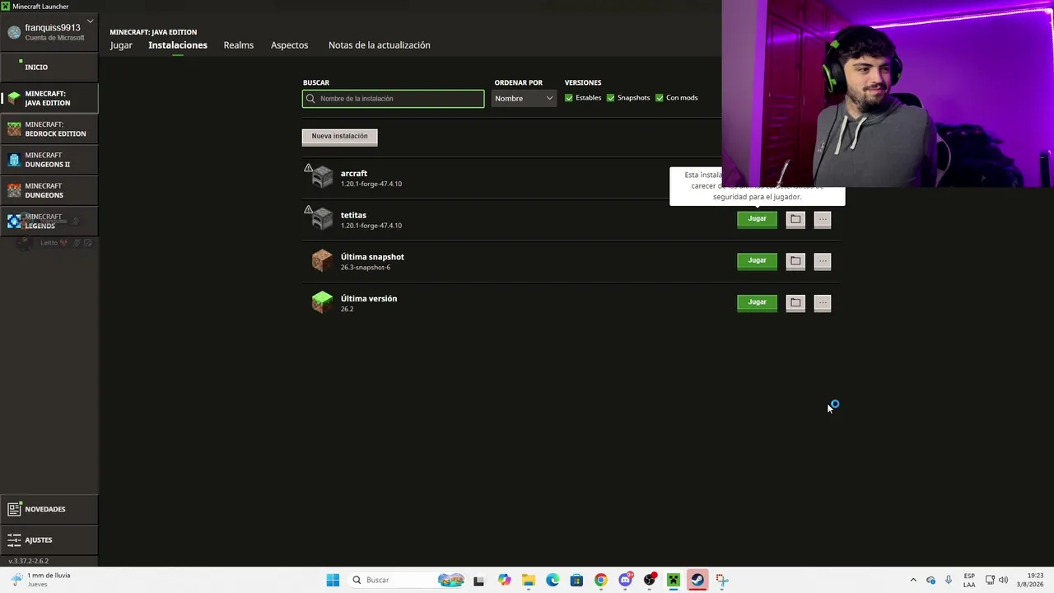Select the Última snapshot installation name
Viewport: 1054px width, 593px height.
point(372,257)
